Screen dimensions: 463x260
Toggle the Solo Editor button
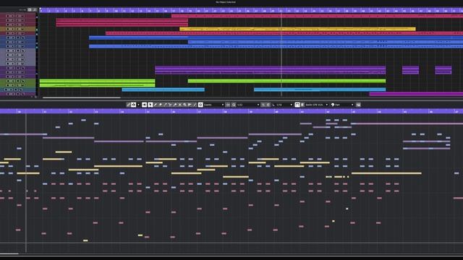[133, 105]
